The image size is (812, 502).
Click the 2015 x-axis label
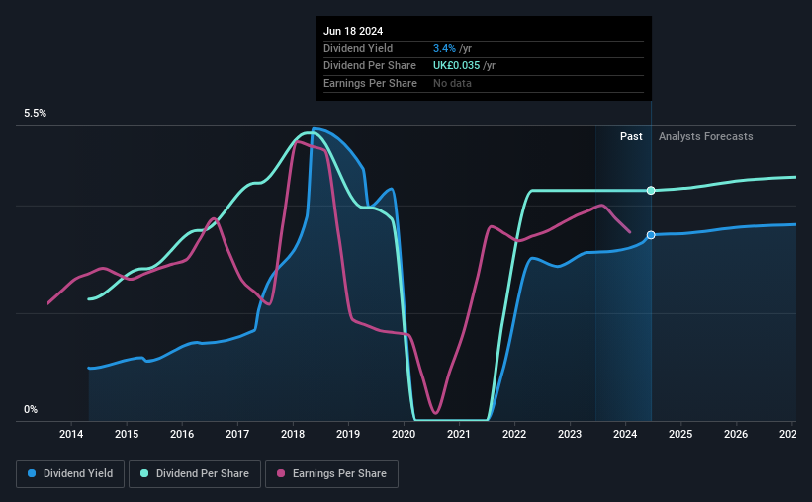(x=127, y=434)
